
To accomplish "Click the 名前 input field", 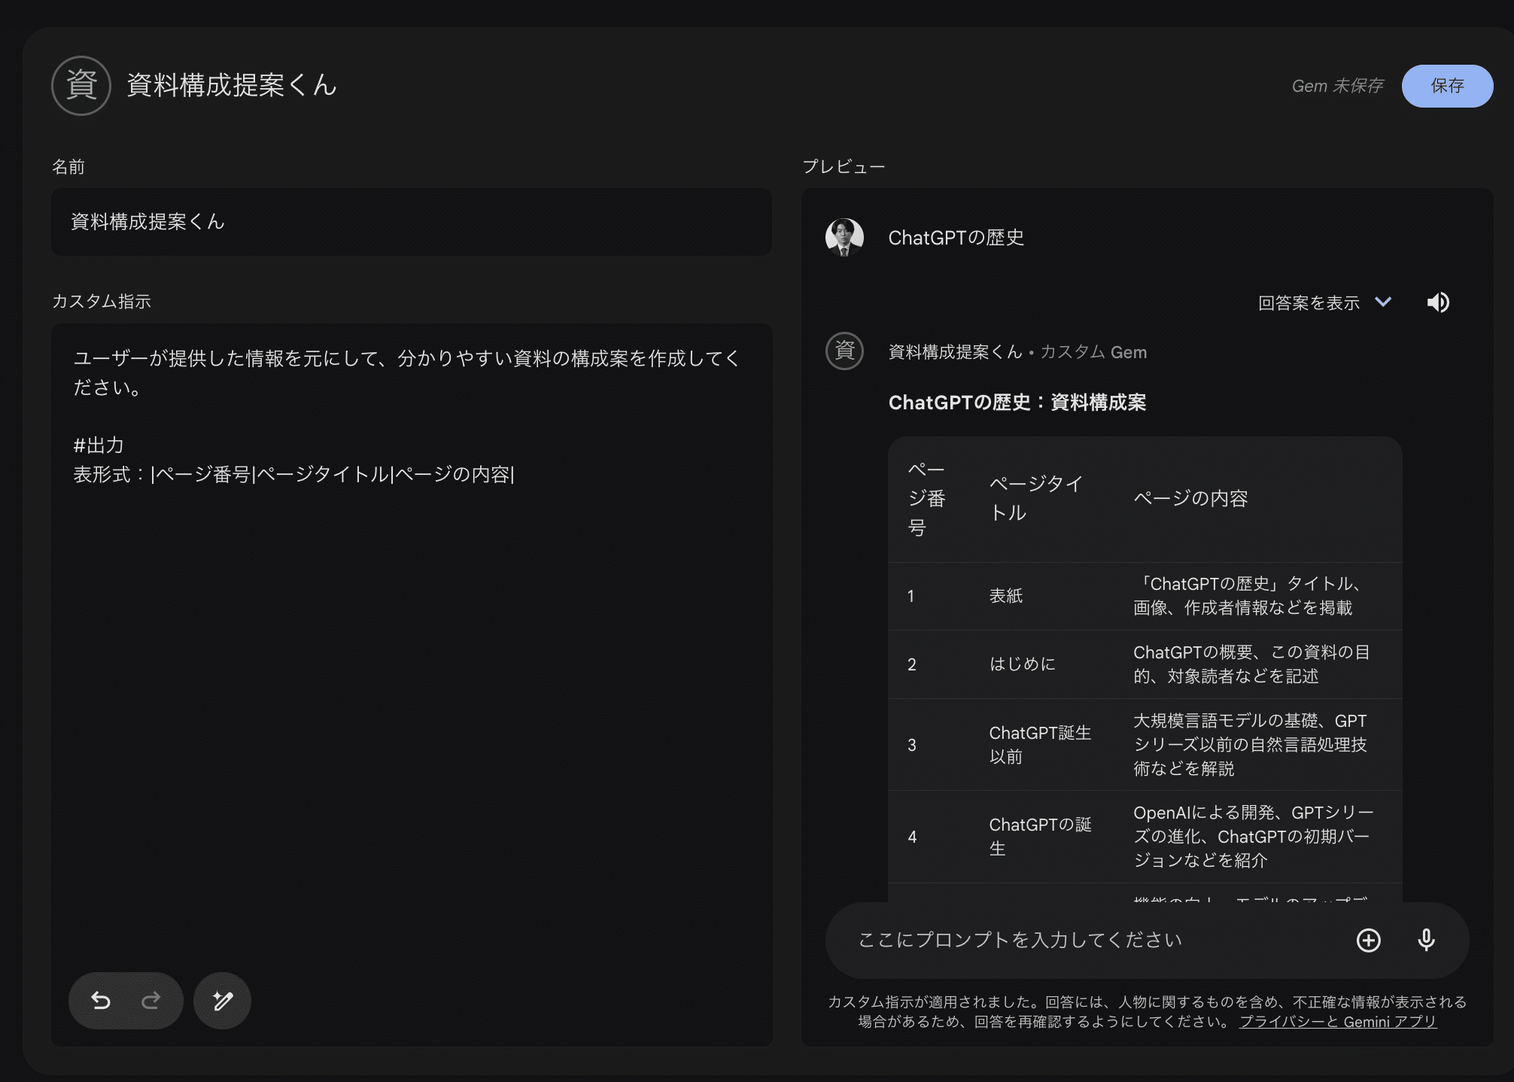I will click(x=411, y=222).
